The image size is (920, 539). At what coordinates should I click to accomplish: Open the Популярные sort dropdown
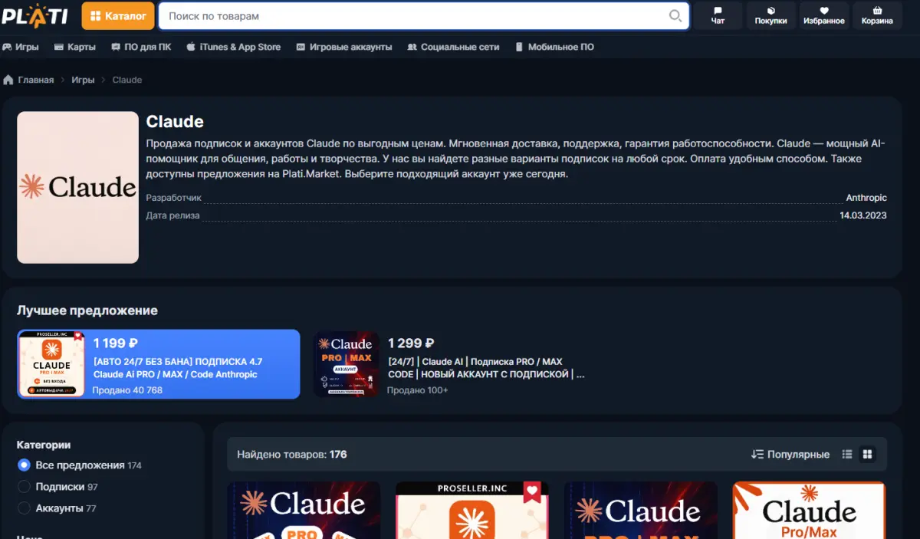[x=790, y=454]
